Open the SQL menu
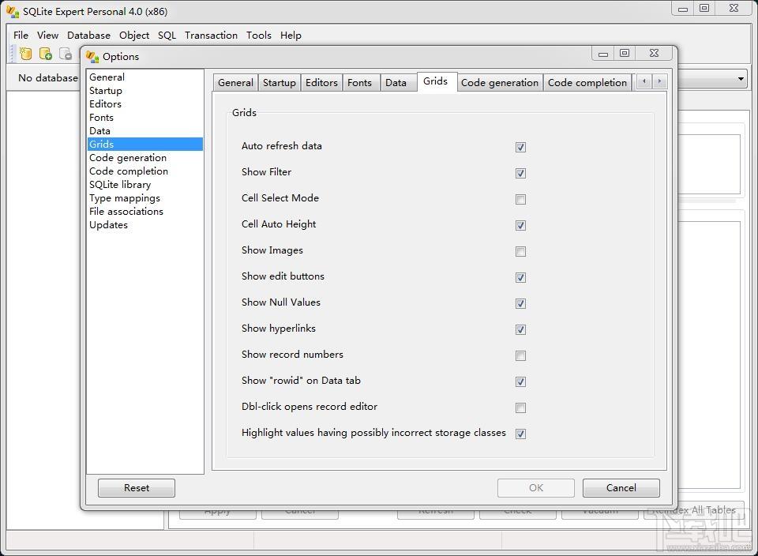758x556 pixels. tap(167, 36)
